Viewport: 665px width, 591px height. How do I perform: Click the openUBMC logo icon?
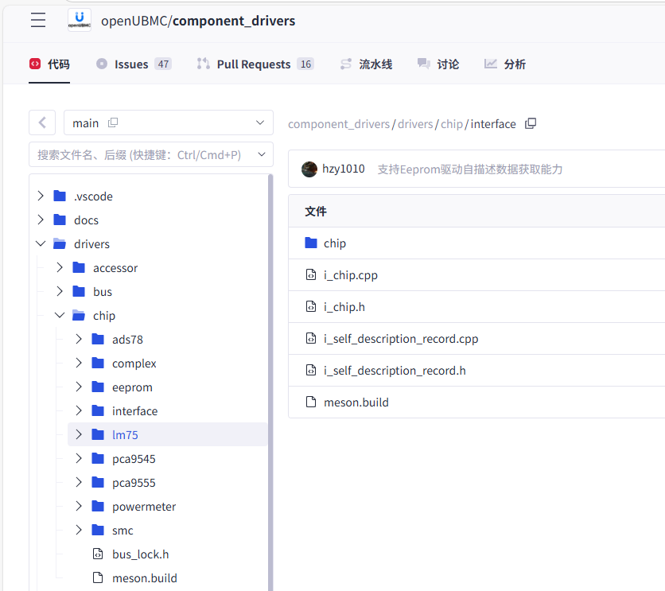click(79, 21)
